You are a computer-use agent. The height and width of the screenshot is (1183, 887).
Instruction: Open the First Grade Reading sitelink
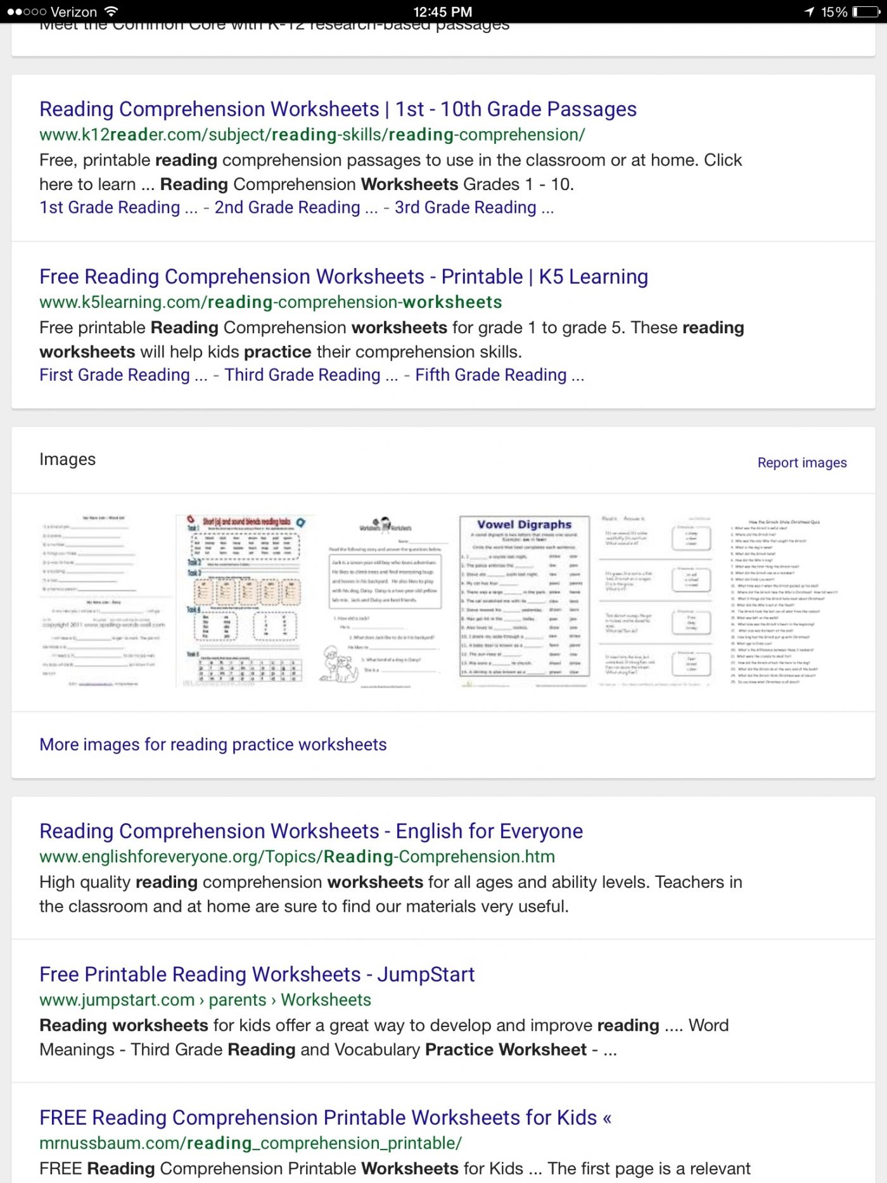tap(123, 375)
